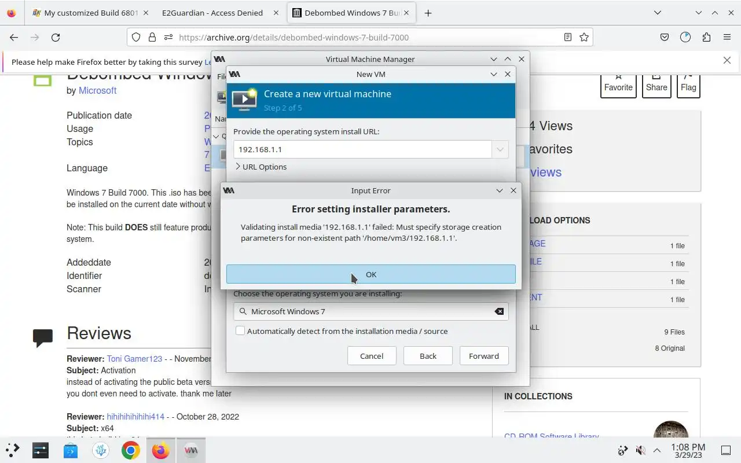Toggle Firefox reader view
The width and height of the screenshot is (741, 463).
tap(568, 37)
